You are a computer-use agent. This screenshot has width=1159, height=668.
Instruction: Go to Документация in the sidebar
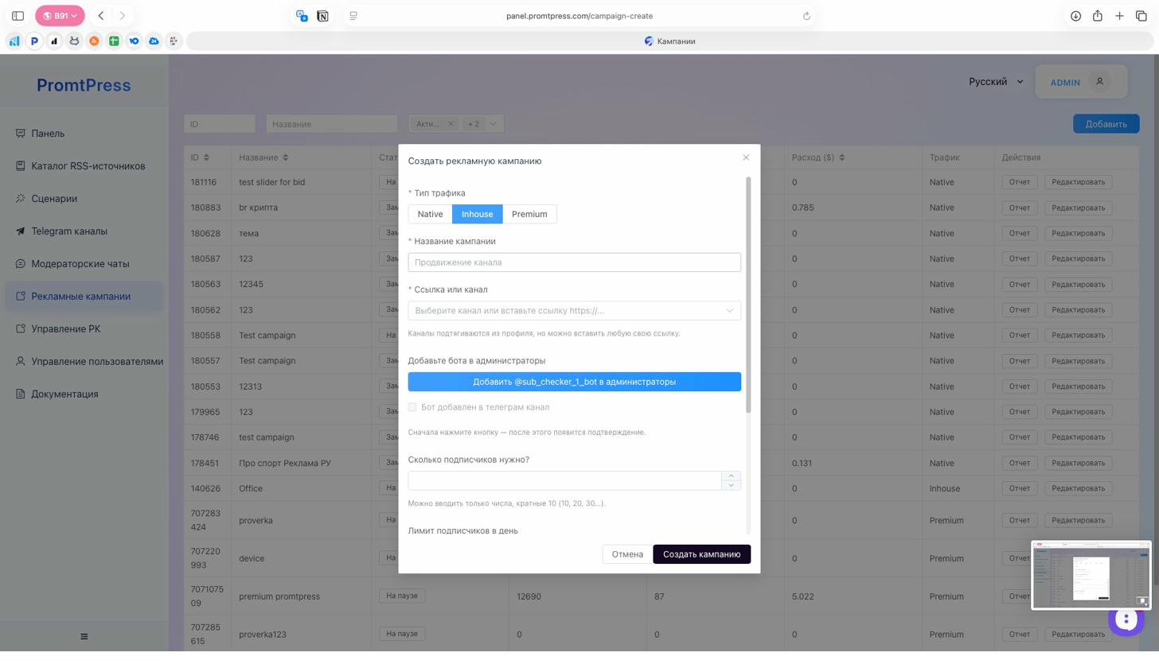click(x=64, y=394)
